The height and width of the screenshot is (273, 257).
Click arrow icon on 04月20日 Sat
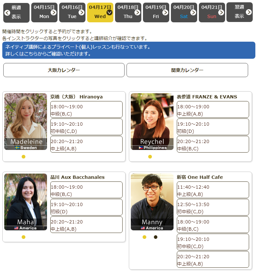(x=193, y=12)
